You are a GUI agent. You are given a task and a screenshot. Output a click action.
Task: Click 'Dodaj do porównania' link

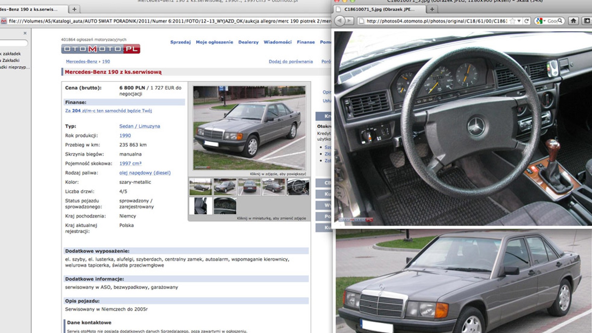291,62
